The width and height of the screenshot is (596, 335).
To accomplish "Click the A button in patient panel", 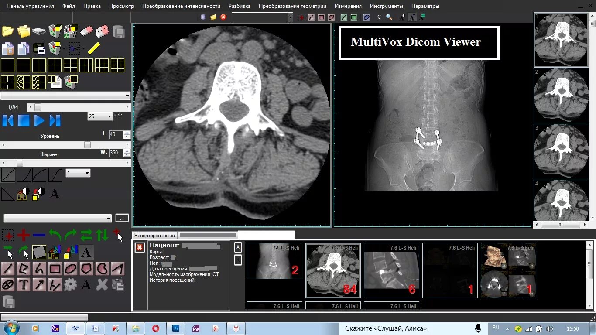I will click(238, 247).
